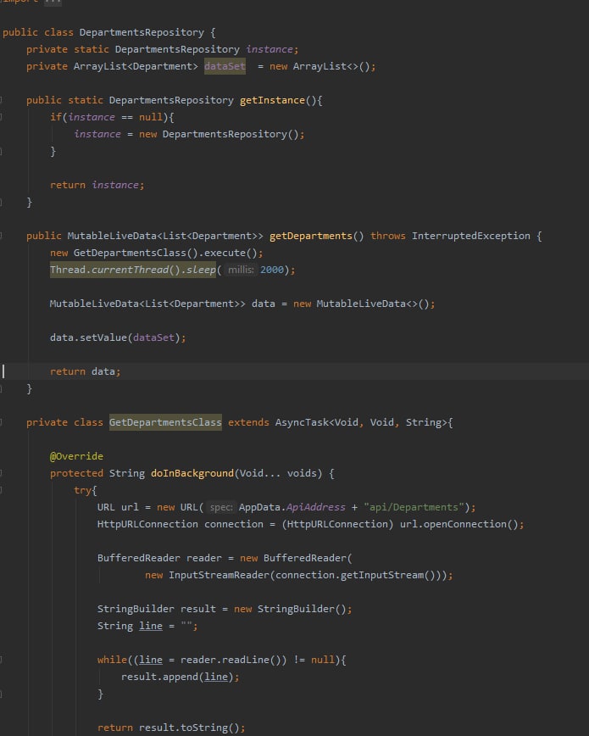Click the italic ApiAddress field
589x736 pixels.
coord(315,507)
